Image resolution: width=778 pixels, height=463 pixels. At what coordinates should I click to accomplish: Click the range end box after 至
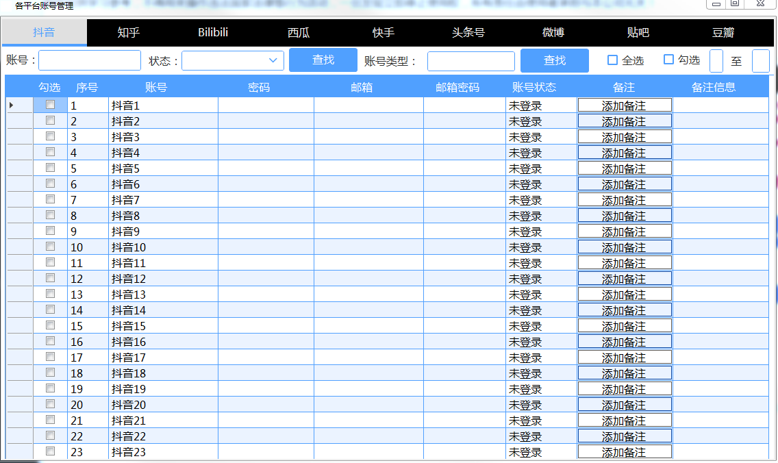click(761, 61)
